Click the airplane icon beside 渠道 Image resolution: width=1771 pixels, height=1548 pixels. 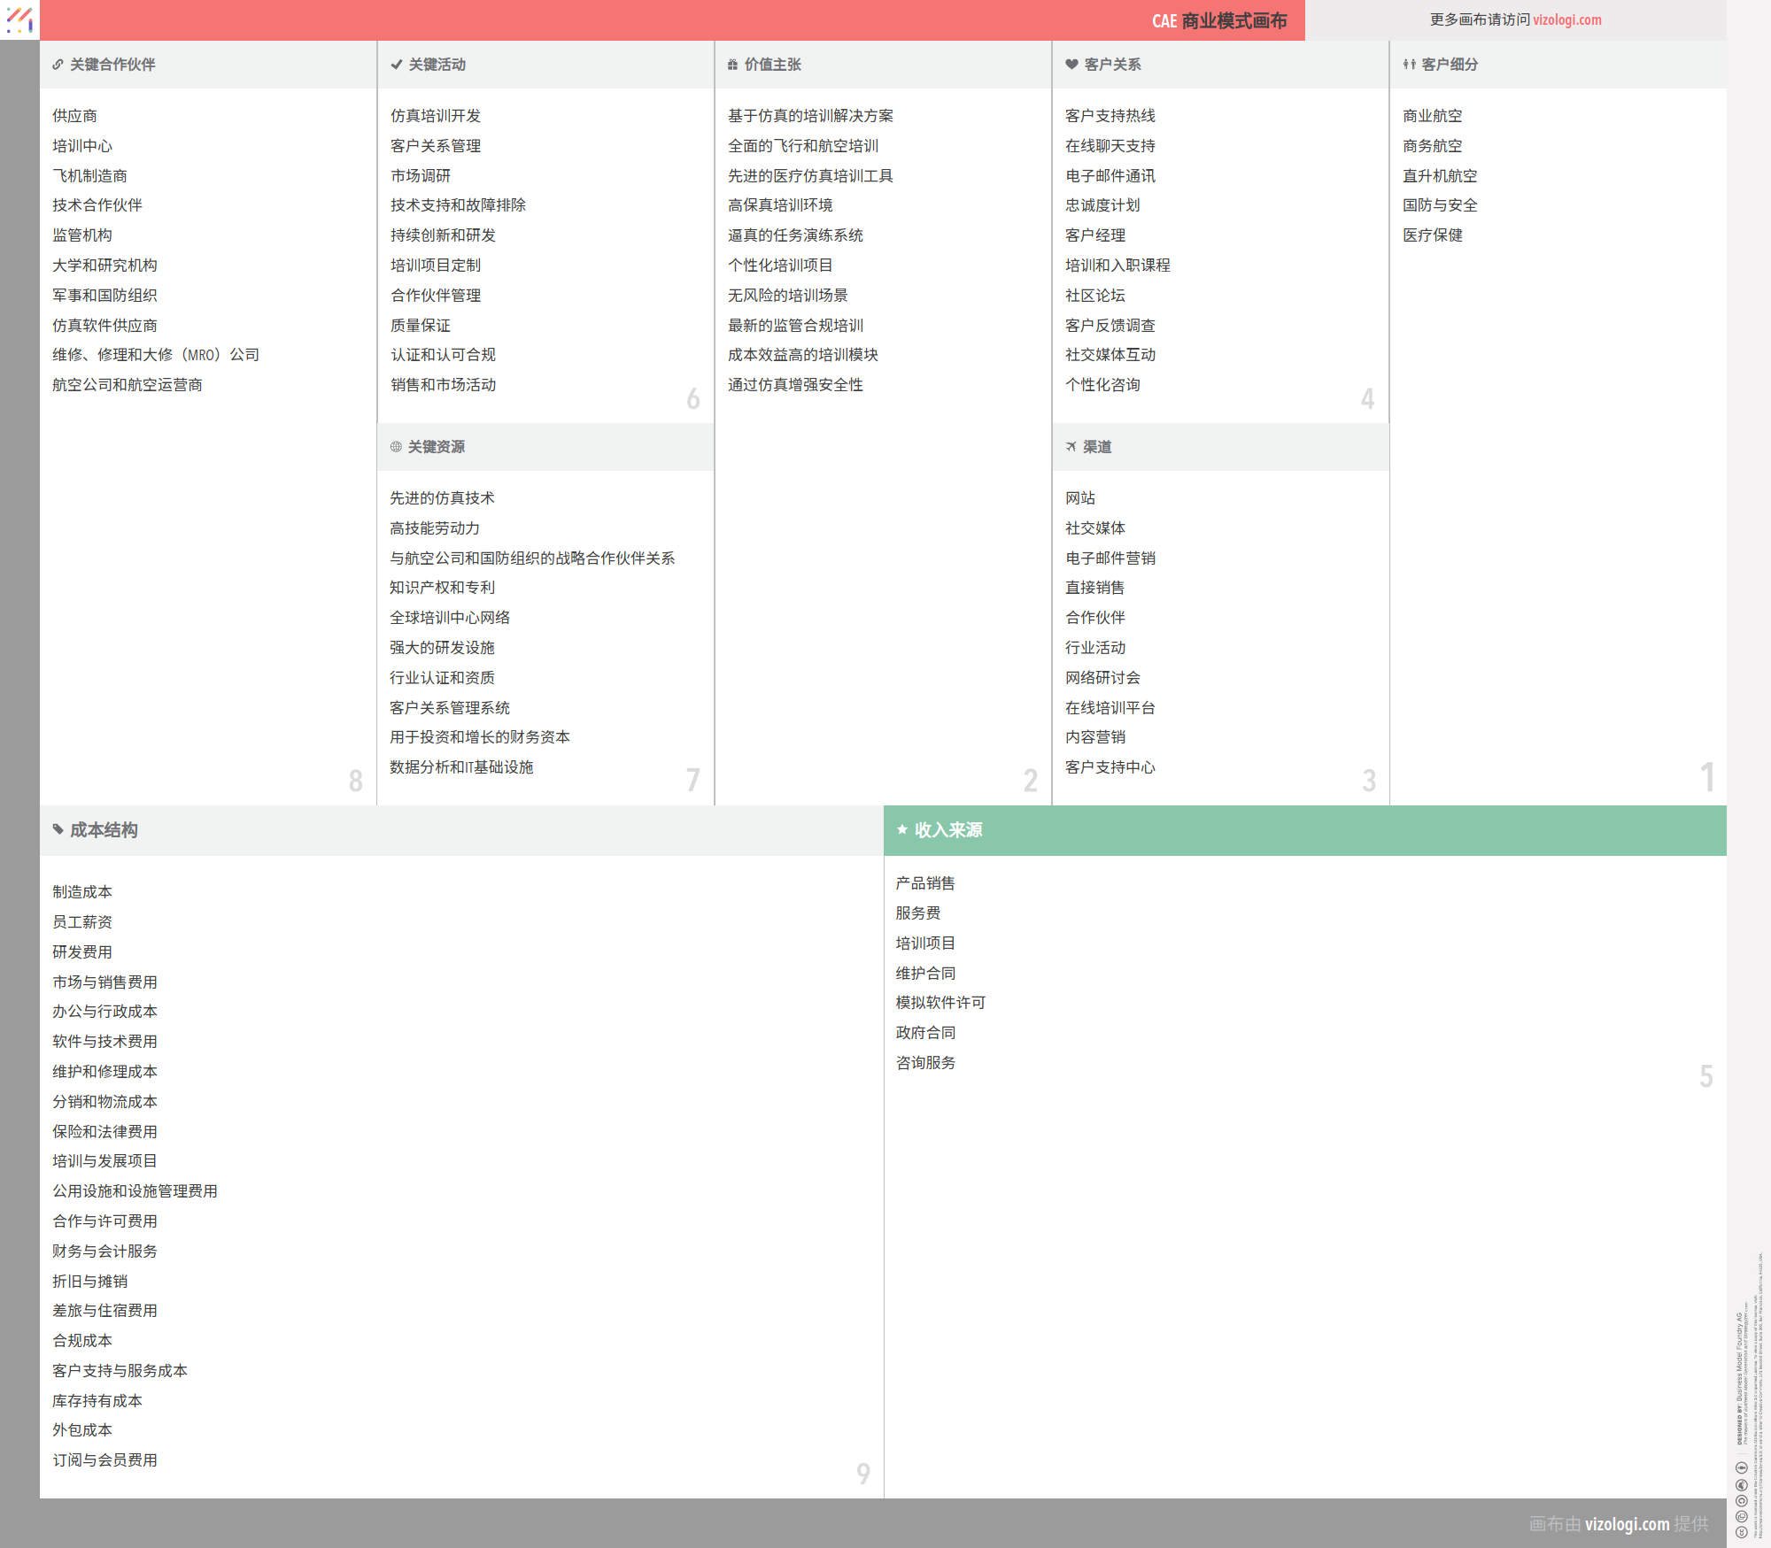(1071, 447)
